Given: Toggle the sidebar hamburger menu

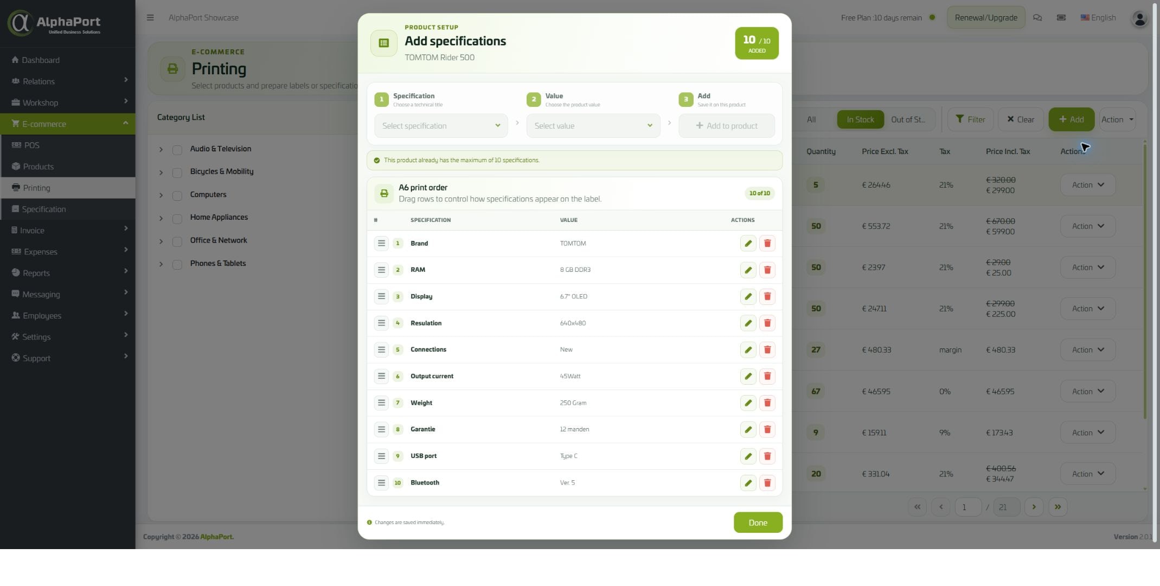Looking at the screenshot, I should point(150,17).
